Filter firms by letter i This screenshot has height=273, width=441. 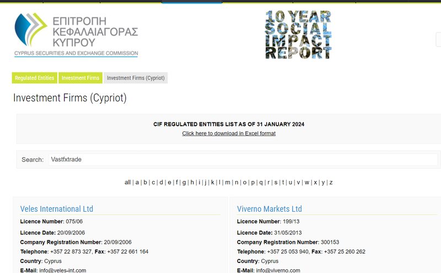pyautogui.click(x=200, y=183)
